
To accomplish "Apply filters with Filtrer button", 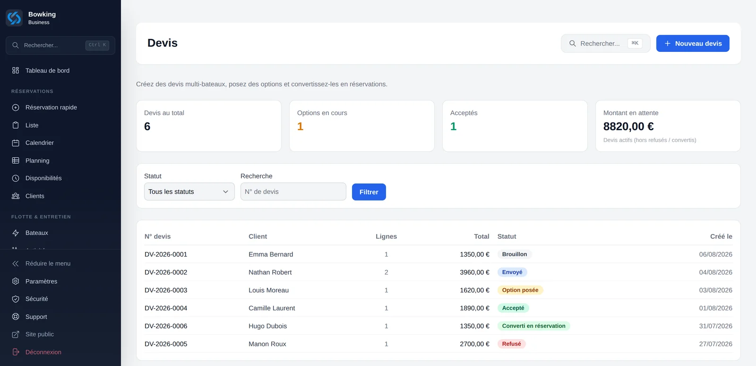I will 369,192.
